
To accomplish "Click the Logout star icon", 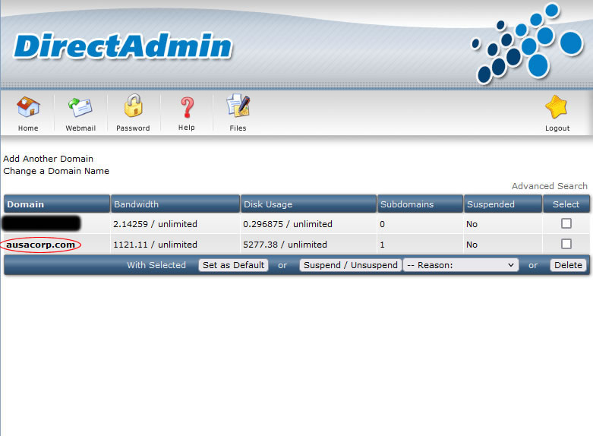I will tap(557, 107).
